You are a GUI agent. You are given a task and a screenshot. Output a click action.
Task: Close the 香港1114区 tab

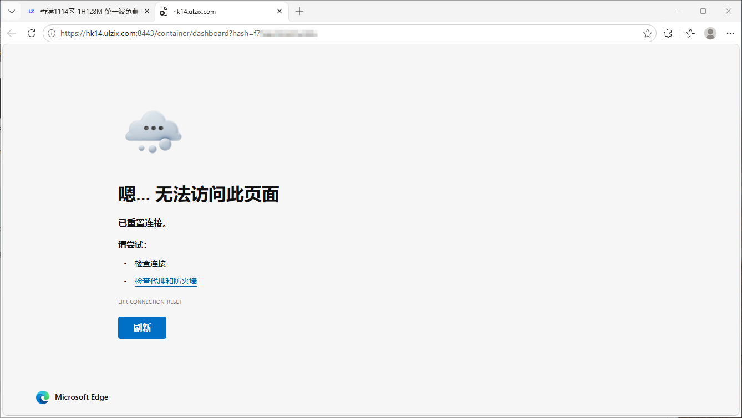click(147, 11)
